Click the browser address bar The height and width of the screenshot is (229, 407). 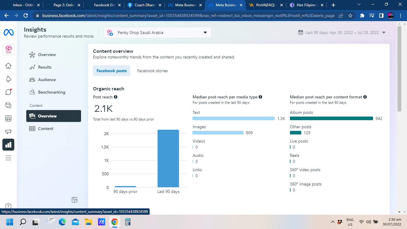[x=188, y=16]
